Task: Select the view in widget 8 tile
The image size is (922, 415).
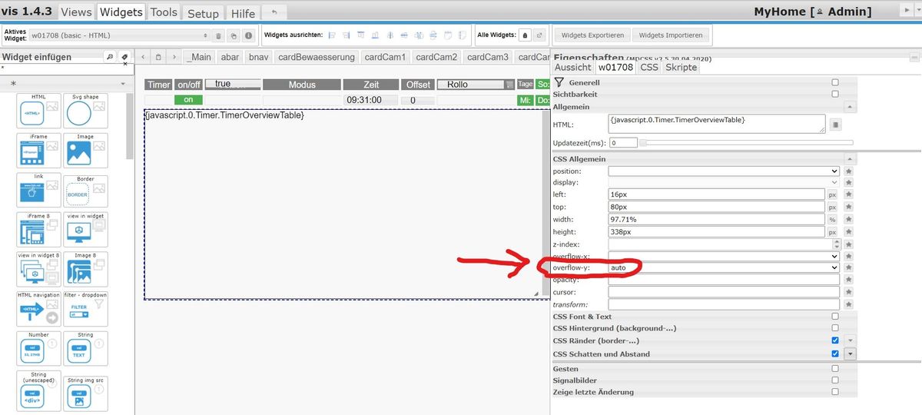Action: click(x=38, y=269)
